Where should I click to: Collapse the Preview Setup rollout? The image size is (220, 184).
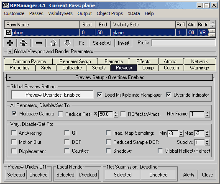tap(10, 77)
